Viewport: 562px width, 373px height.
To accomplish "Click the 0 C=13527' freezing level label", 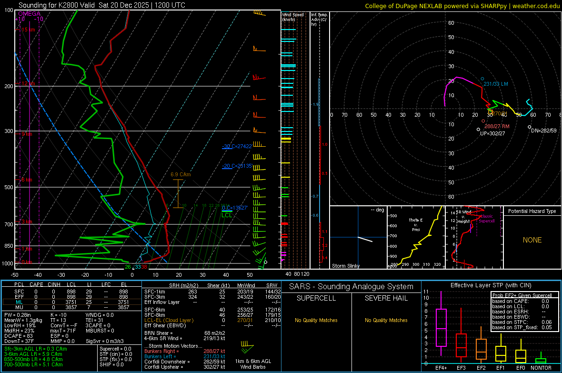I will pos(234,208).
